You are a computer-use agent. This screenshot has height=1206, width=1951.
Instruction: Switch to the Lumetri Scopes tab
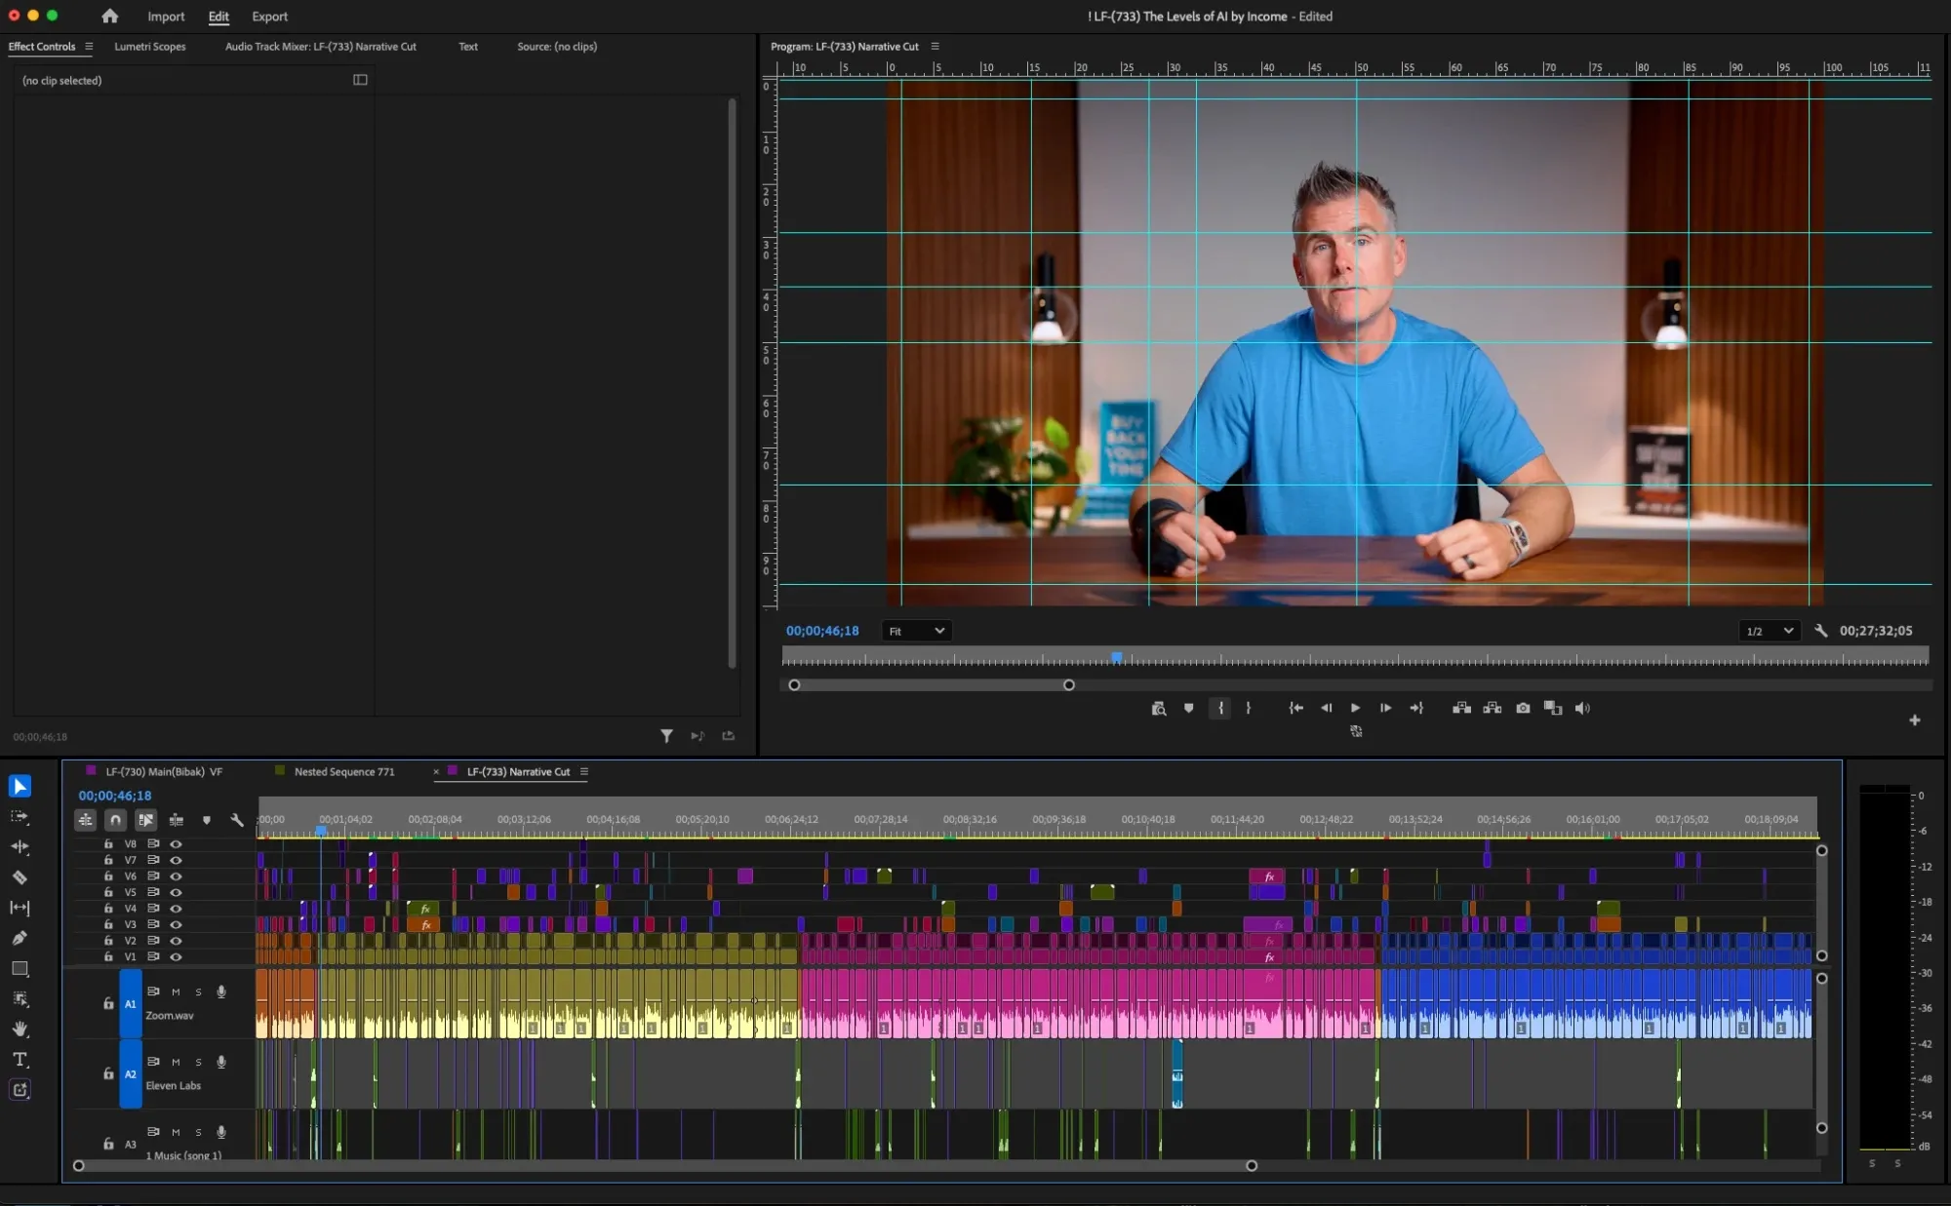click(x=149, y=47)
